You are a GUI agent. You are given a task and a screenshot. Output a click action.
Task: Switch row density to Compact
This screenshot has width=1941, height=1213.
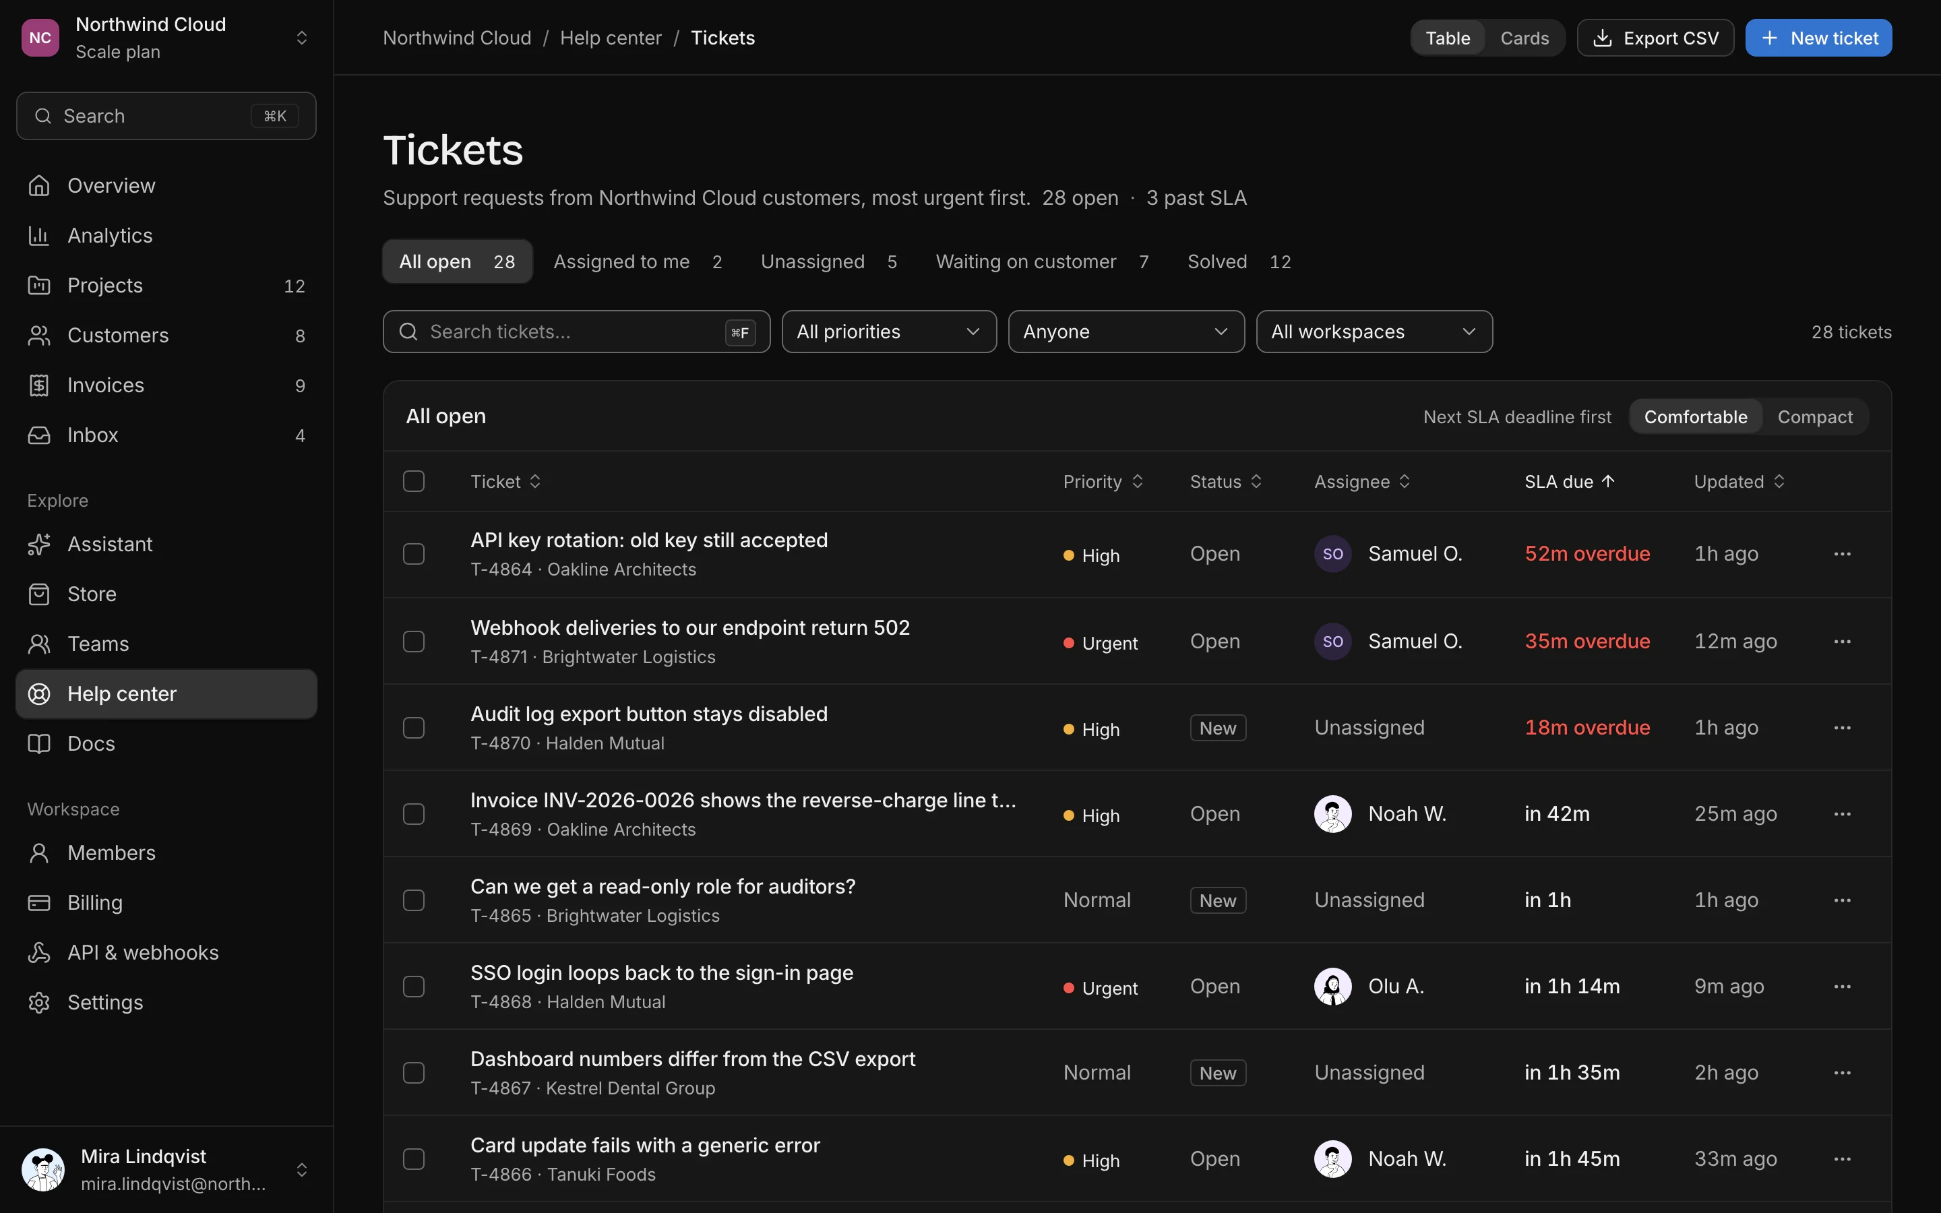[x=1815, y=416]
